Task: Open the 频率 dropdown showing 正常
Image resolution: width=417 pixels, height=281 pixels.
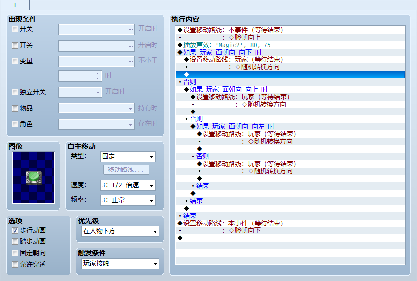Action: pyautogui.click(x=128, y=200)
